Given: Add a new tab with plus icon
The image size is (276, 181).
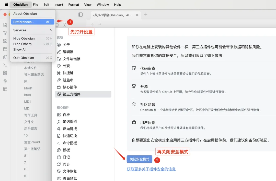Looking at the screenshot, I should [146, 15].
